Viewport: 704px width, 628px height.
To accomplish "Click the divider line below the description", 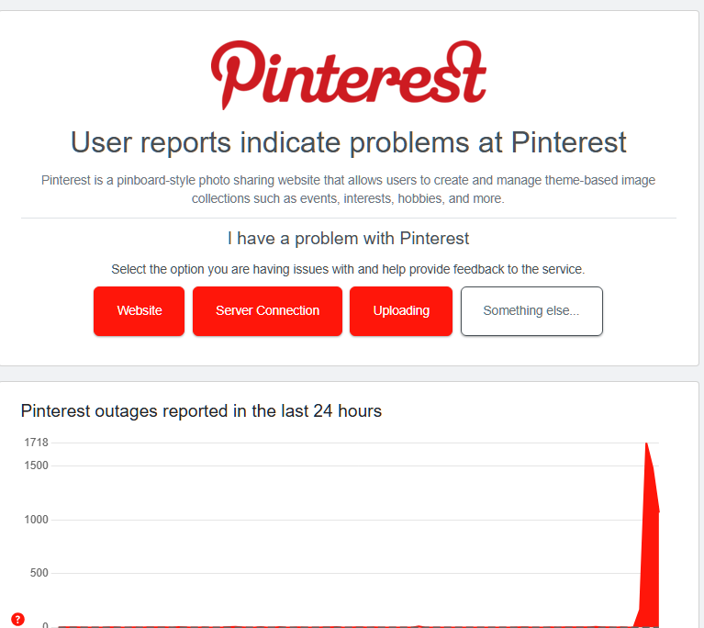I will pos(349,219).
